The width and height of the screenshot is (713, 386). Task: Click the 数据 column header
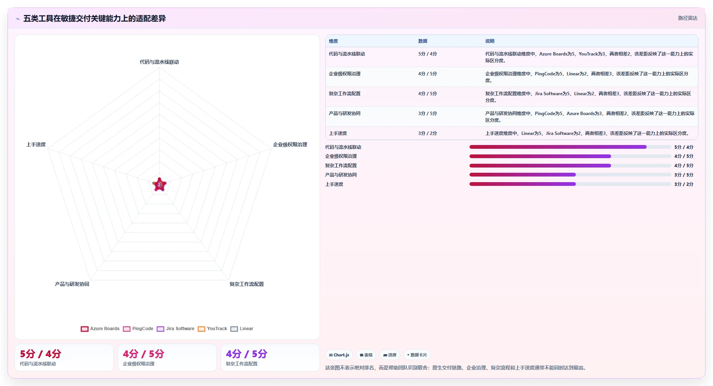pyautogui.click(x=423, y=41)
